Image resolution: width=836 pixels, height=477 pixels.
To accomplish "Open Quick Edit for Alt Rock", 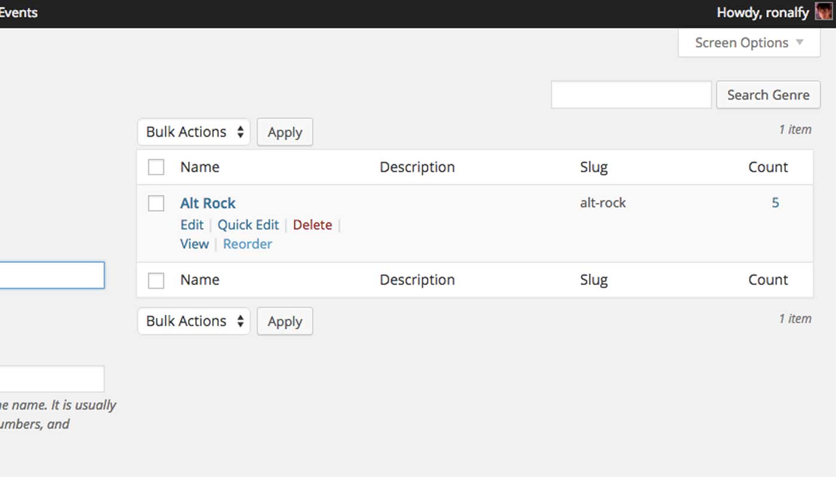I will [x=248, y=225].
